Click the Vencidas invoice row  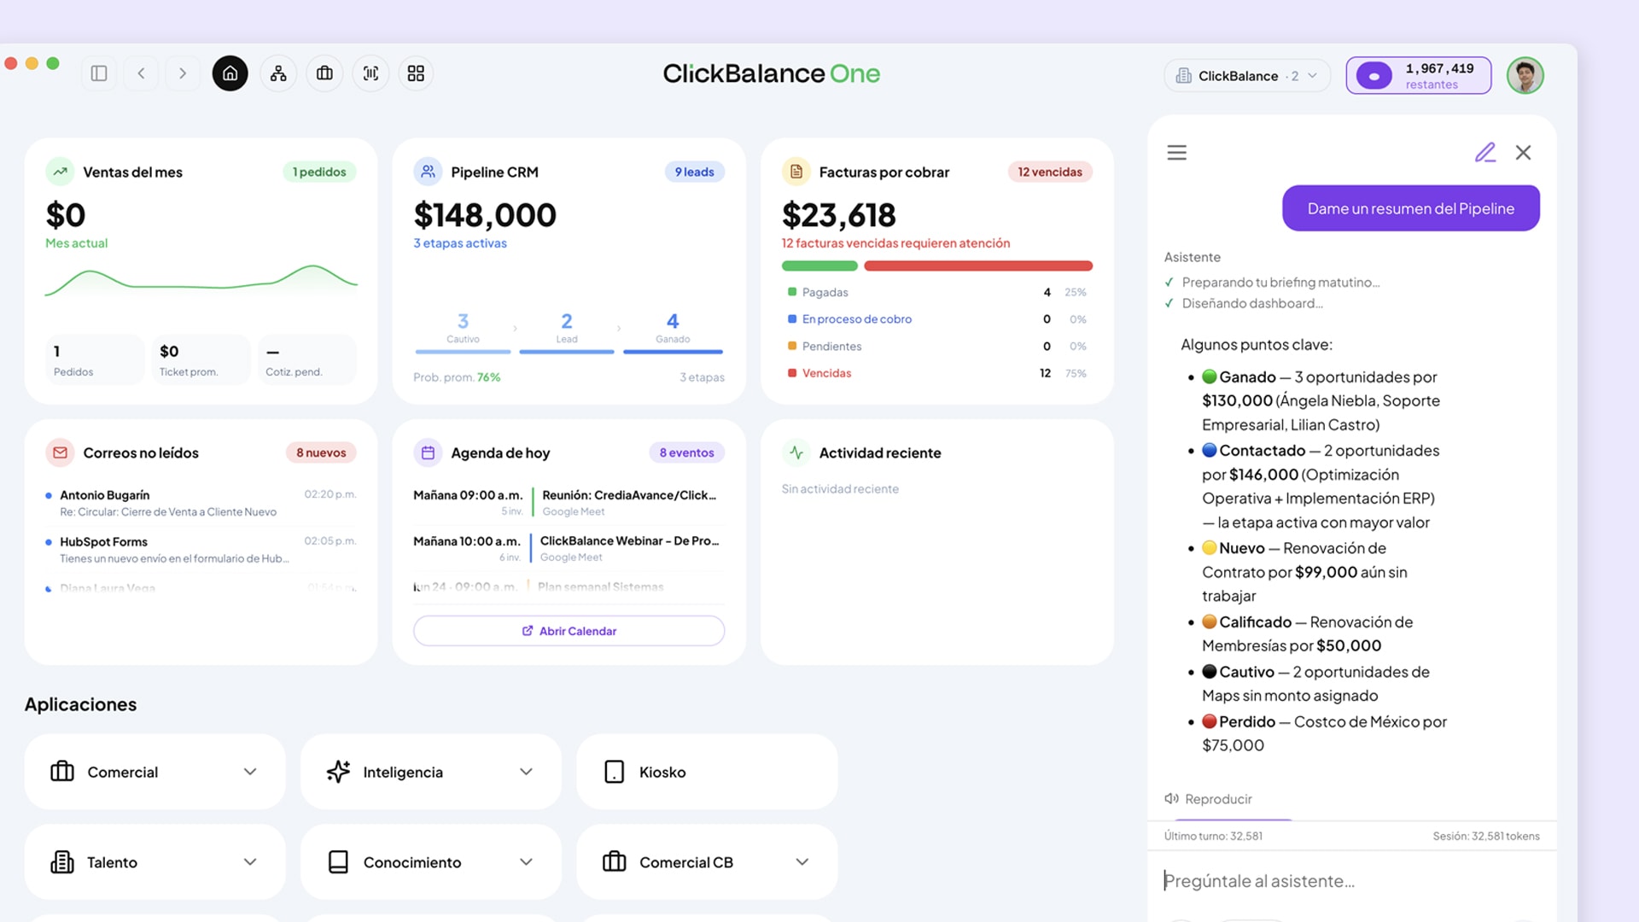pyautogui.click(x=937, y=373)
